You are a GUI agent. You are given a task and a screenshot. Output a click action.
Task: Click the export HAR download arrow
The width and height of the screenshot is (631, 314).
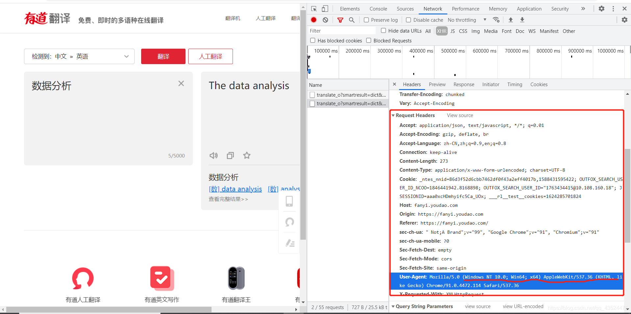(x=522, y=20)
